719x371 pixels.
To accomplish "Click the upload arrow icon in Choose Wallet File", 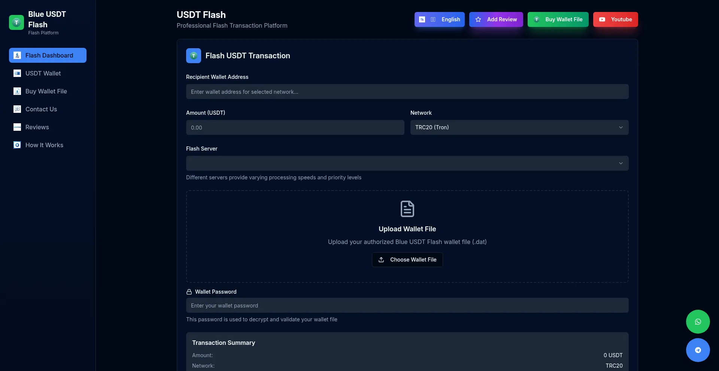I will coord(381,260).
